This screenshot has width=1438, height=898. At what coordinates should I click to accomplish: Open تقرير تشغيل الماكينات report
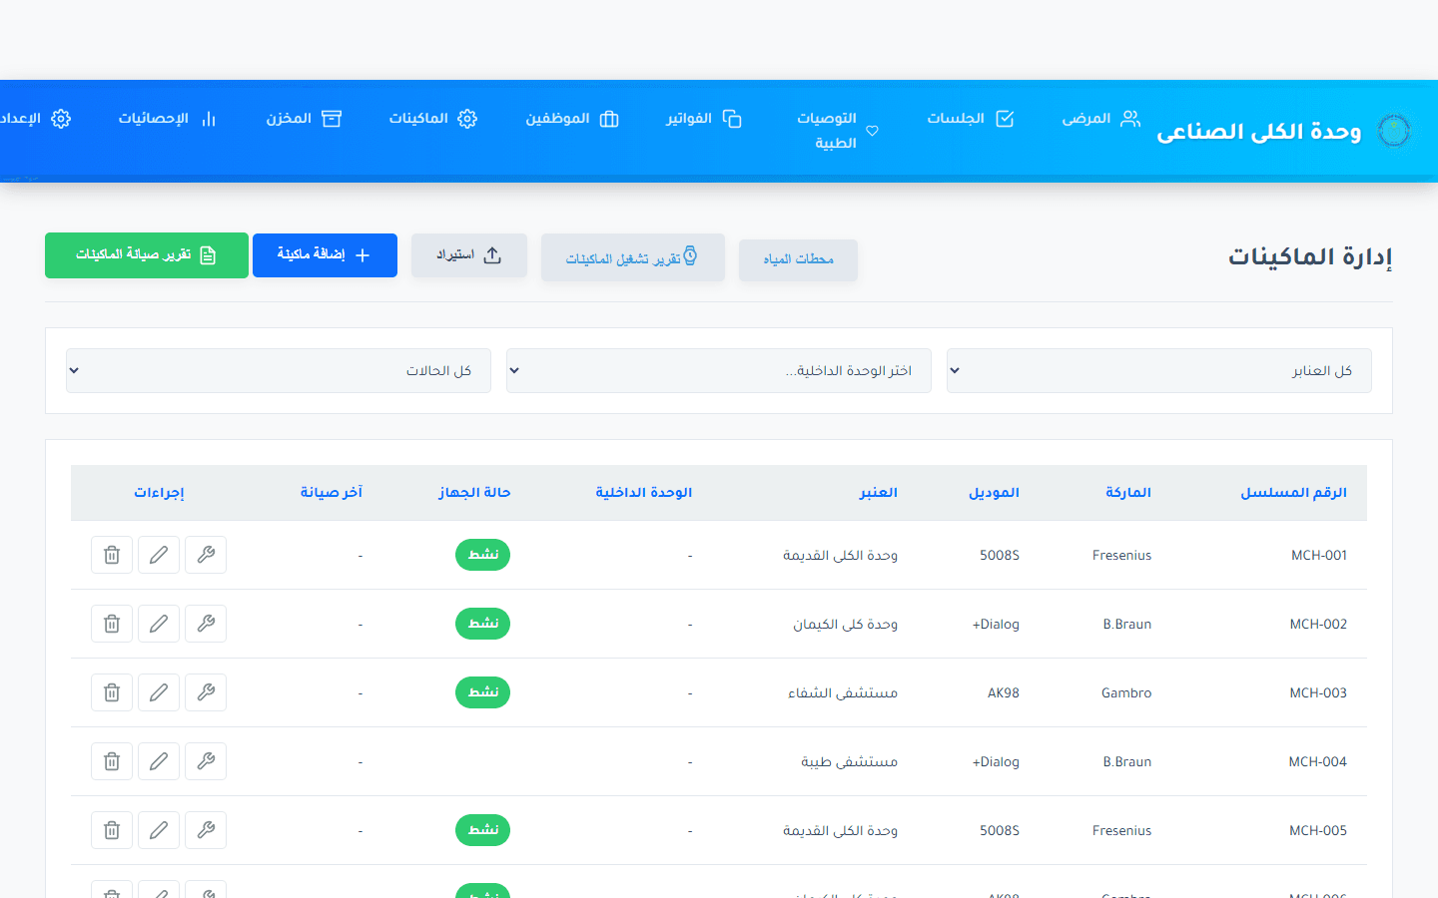tap(633, 257)
